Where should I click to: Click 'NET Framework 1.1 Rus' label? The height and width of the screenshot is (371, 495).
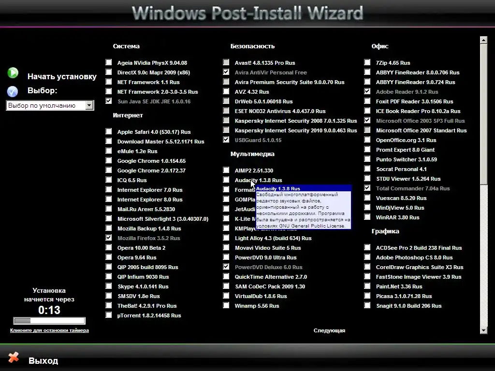point(148,82)
